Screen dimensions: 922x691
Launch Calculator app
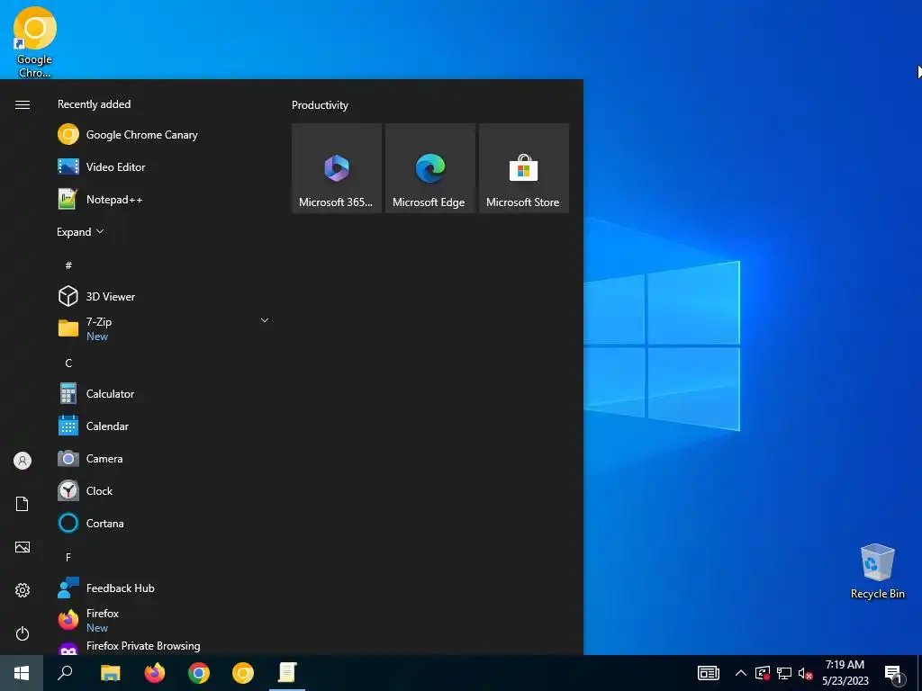[x=165, y=394]
